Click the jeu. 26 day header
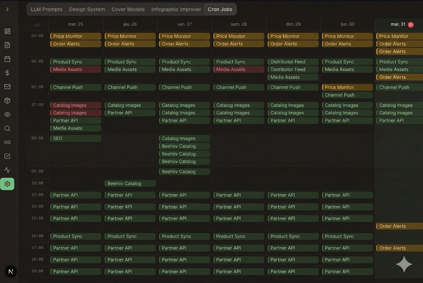423x283 pixels. [130, 24]
